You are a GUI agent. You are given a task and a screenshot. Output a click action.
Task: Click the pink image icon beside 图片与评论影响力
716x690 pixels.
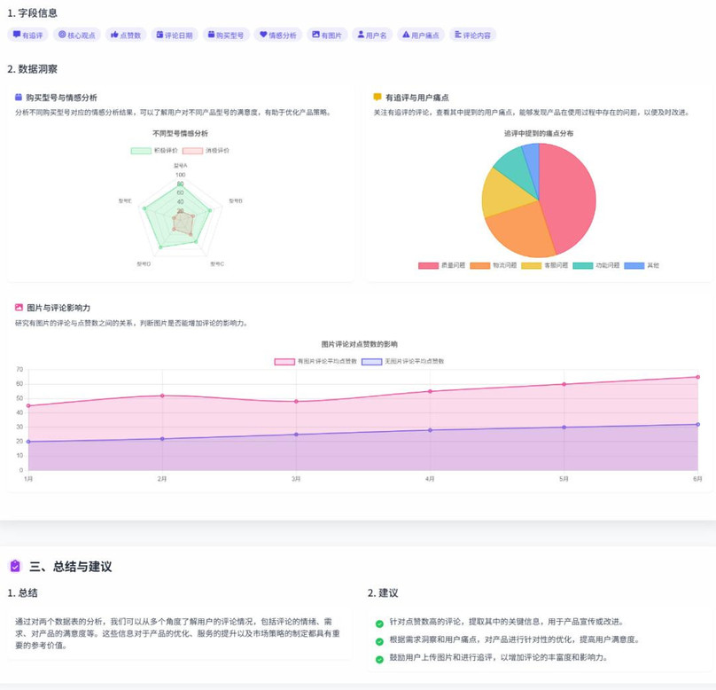click(x=19, y=308)
